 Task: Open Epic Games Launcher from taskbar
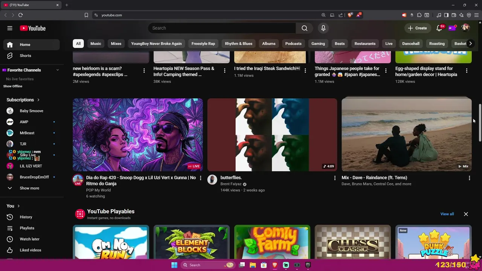pos(308,265)
